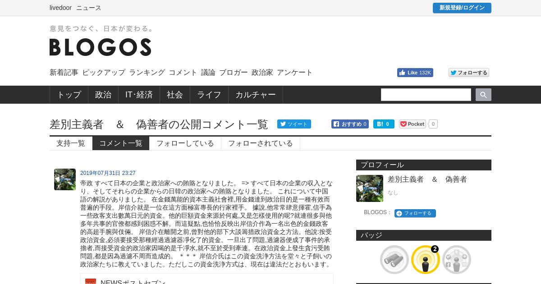Open the ライフ category

pyautogui.click(x=209, y=95)
